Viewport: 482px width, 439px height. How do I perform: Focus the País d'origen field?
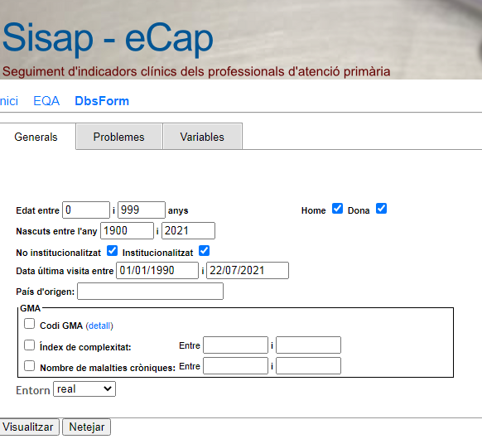click(x=151, y=291)
